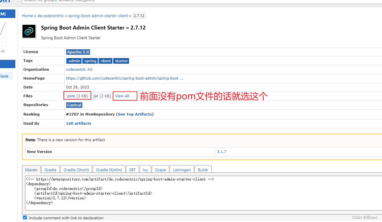Open the Gradle (Short) tab
The width and height of the screenshot is (382, 222).
click(76, 170)
